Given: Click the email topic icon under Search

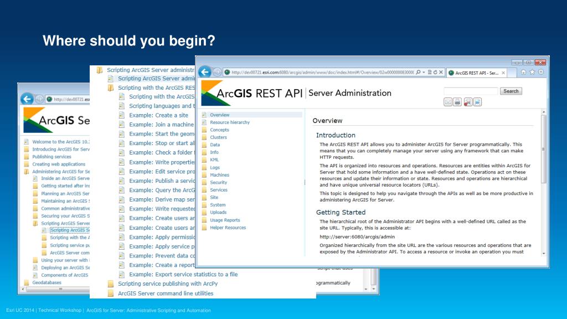Looking at the screenshot, I should pyautogui.click(x=447, y=102).
